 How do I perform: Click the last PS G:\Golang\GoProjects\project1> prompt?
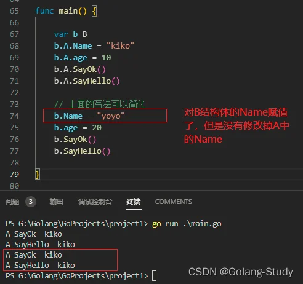(x=77, y=276)
